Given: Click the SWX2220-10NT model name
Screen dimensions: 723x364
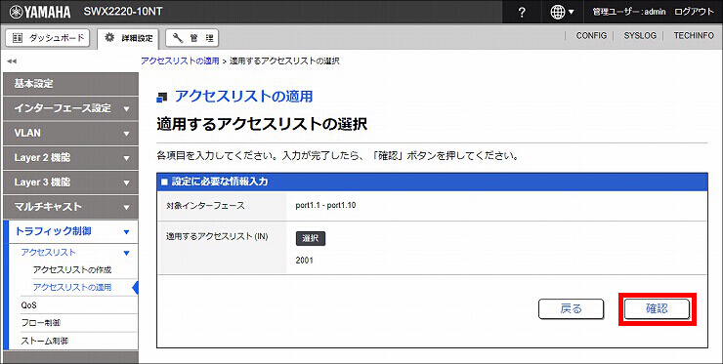Looking at the screenshot, I should tap(123, 12).
